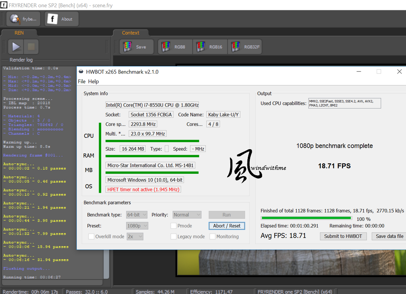Screen dimensions: 406x294
Task: Enable the Overkill mode checkbox
Action: [x=91, y=237]
